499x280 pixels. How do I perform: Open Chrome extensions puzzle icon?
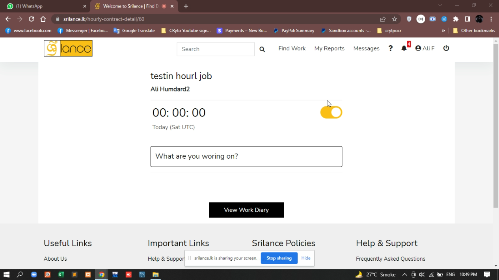click(456, 19)
